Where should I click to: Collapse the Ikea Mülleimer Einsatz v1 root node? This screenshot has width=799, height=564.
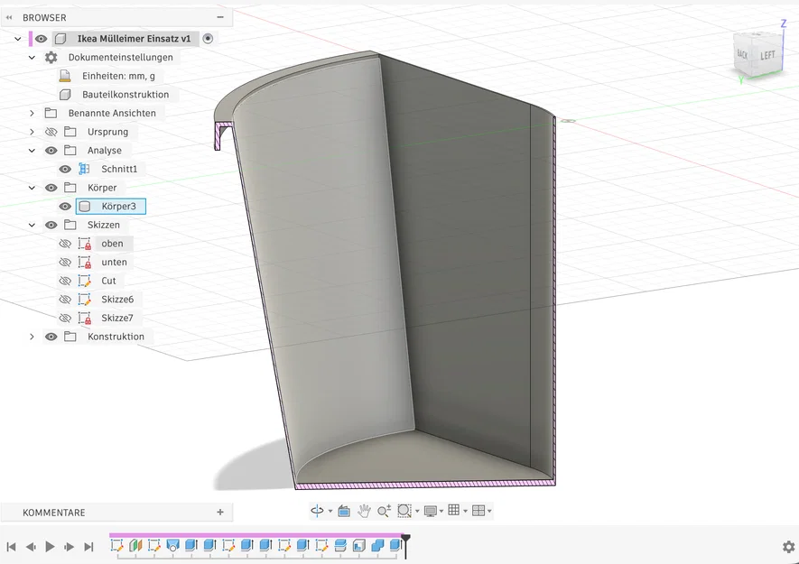click(18, 39)
